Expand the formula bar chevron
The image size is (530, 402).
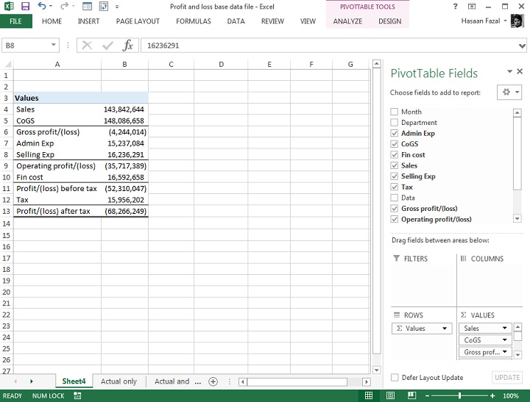[x=522, y=46]
